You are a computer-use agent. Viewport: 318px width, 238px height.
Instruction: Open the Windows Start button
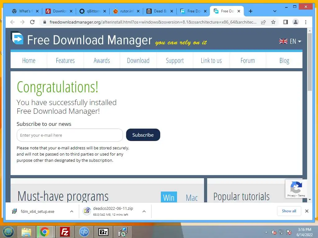[x=8, y=232]
